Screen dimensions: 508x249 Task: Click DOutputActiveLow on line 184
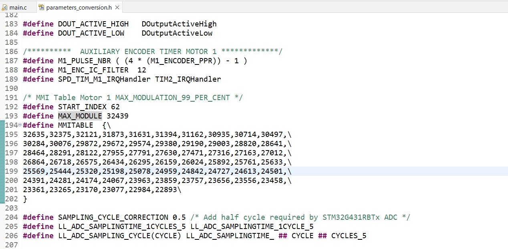click(x=177, y=33)
